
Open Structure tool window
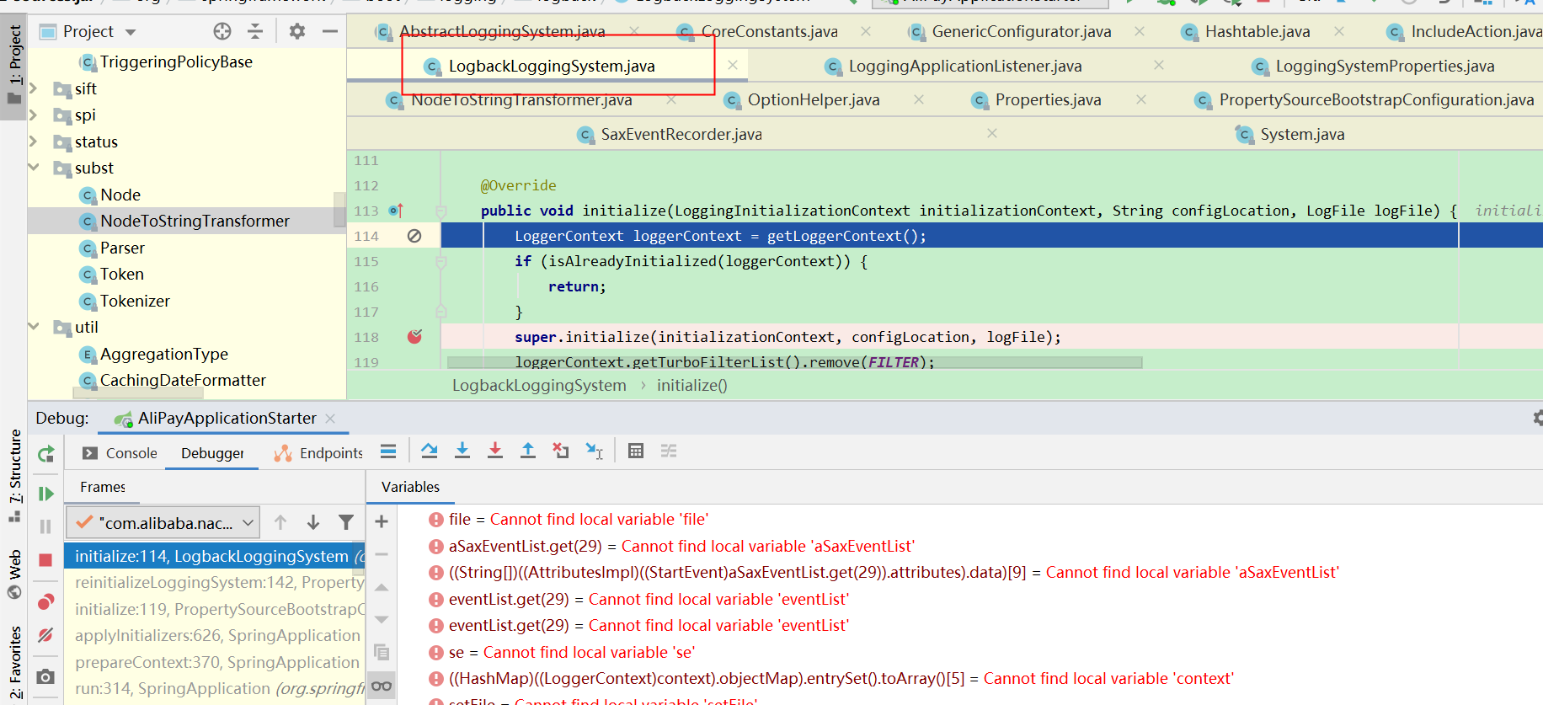click(14, 474)
